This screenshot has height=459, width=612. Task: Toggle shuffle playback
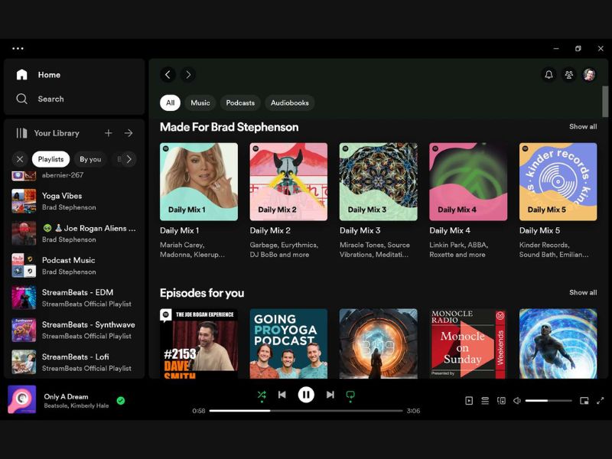tap(262, 395)
